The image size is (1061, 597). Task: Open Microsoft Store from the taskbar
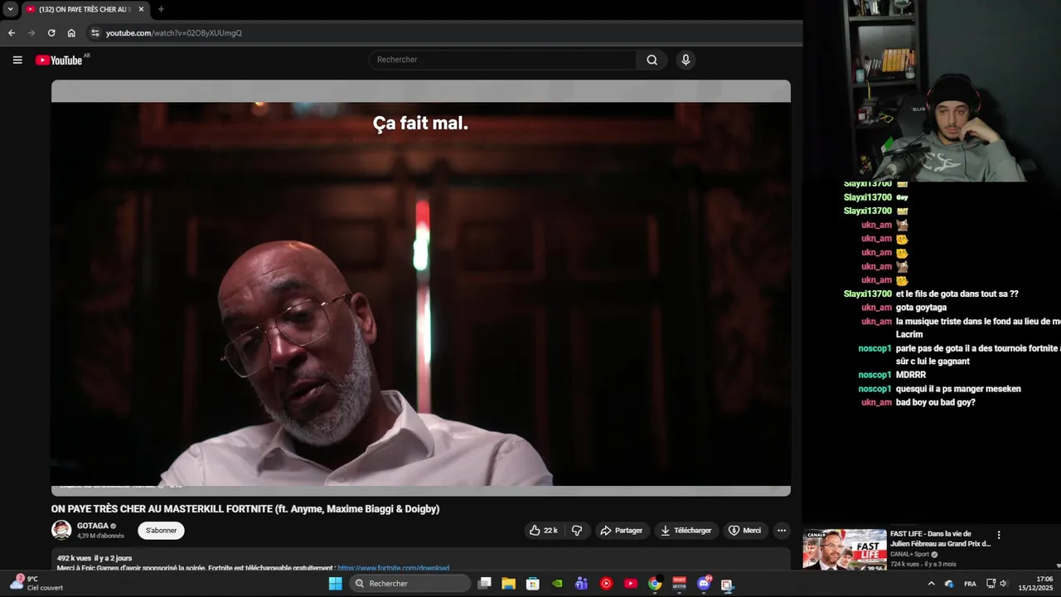tap(533, 584)
